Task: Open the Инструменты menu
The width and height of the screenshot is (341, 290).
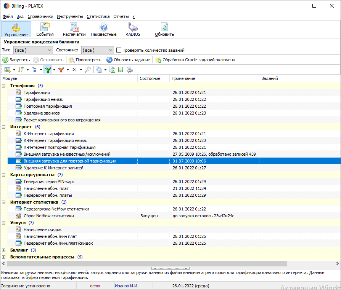Action: click(70, 16)
